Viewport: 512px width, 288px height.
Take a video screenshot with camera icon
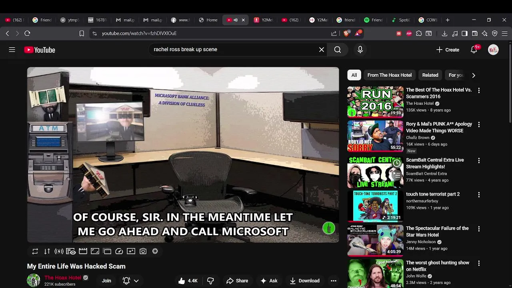pos(143,251)
